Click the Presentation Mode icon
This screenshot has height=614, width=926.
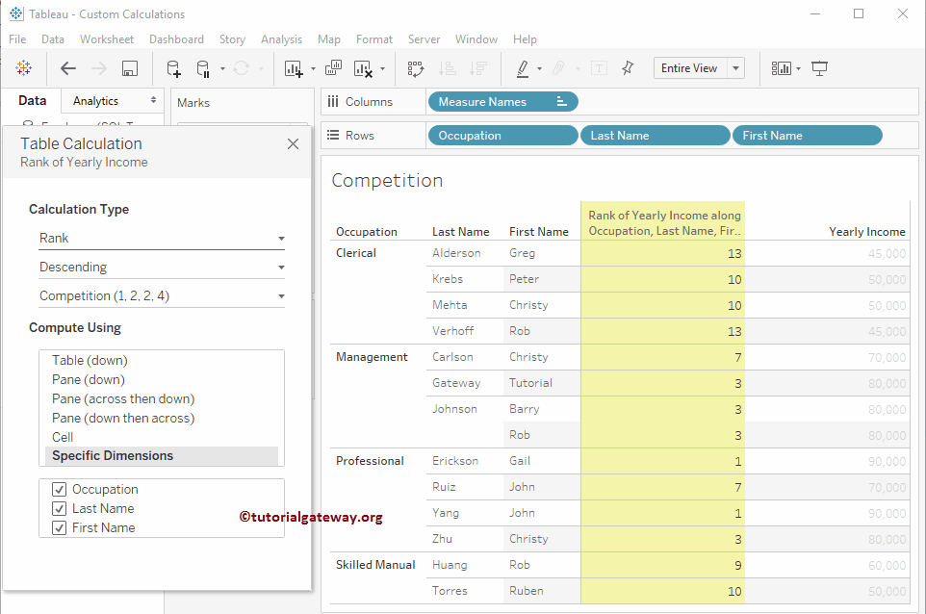click(x=819, y=68)
